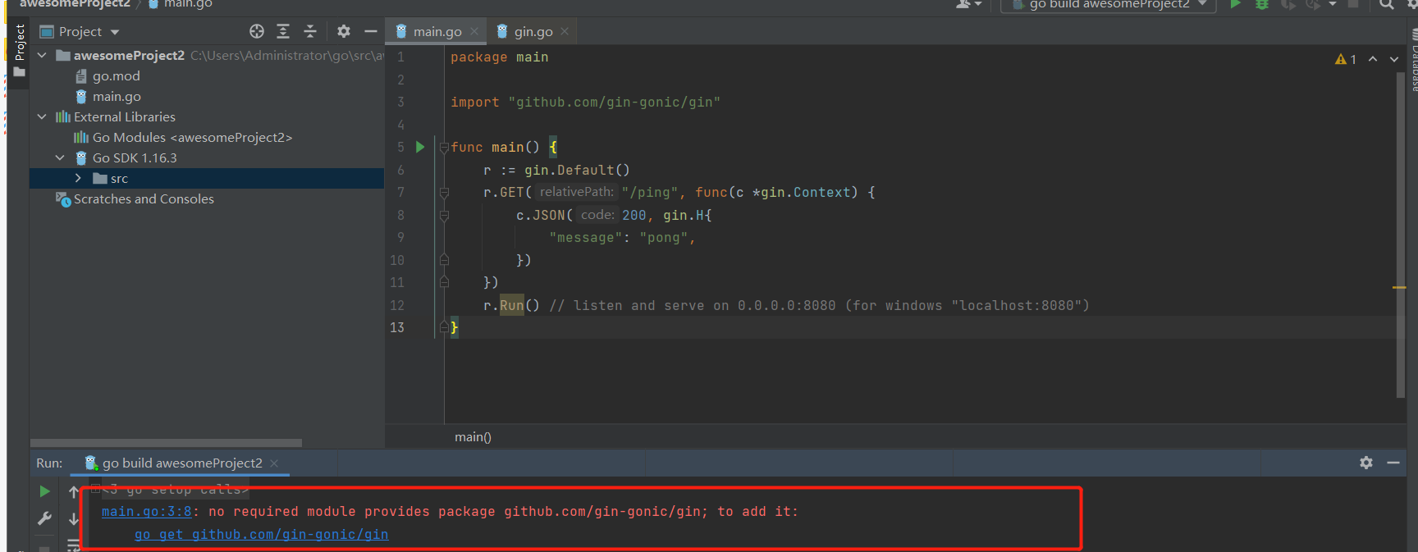Expand folded '3 go setup calls'
This screenshot has height=552, width=1418.
95,489
